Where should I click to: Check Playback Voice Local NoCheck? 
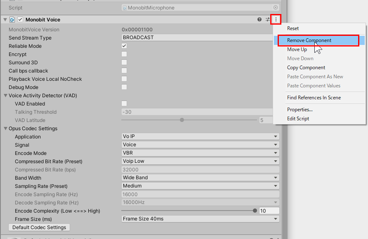124,79
